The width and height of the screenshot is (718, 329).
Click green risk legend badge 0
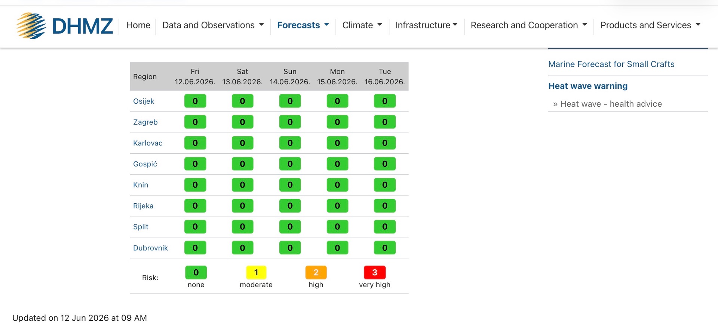click(196, 272)
